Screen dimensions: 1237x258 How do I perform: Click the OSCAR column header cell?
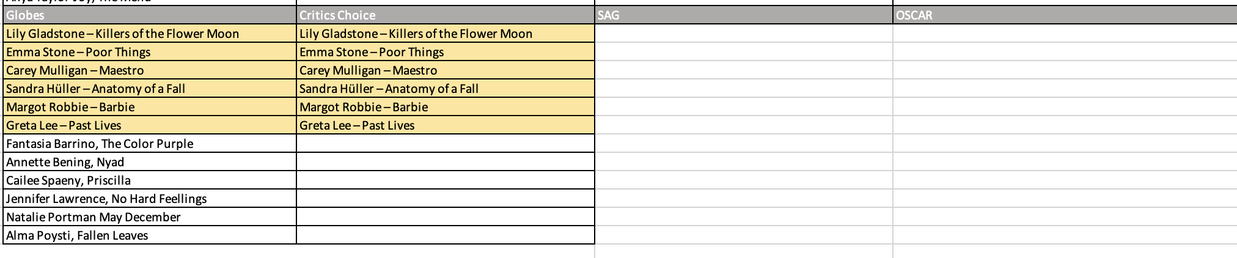point(1063,15)
